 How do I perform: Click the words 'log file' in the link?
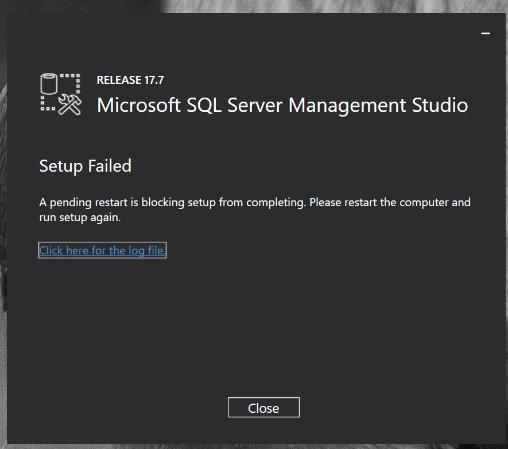(x=146, y=250)
